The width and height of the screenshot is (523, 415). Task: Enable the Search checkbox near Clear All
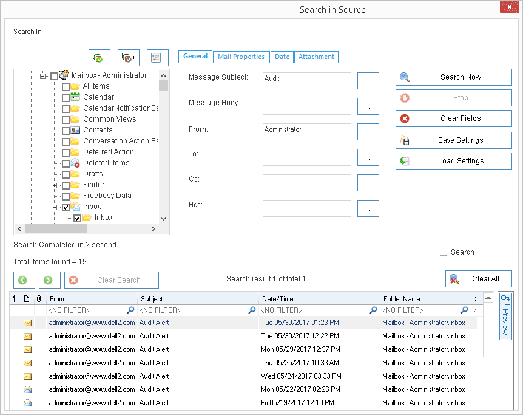(444, 252)
